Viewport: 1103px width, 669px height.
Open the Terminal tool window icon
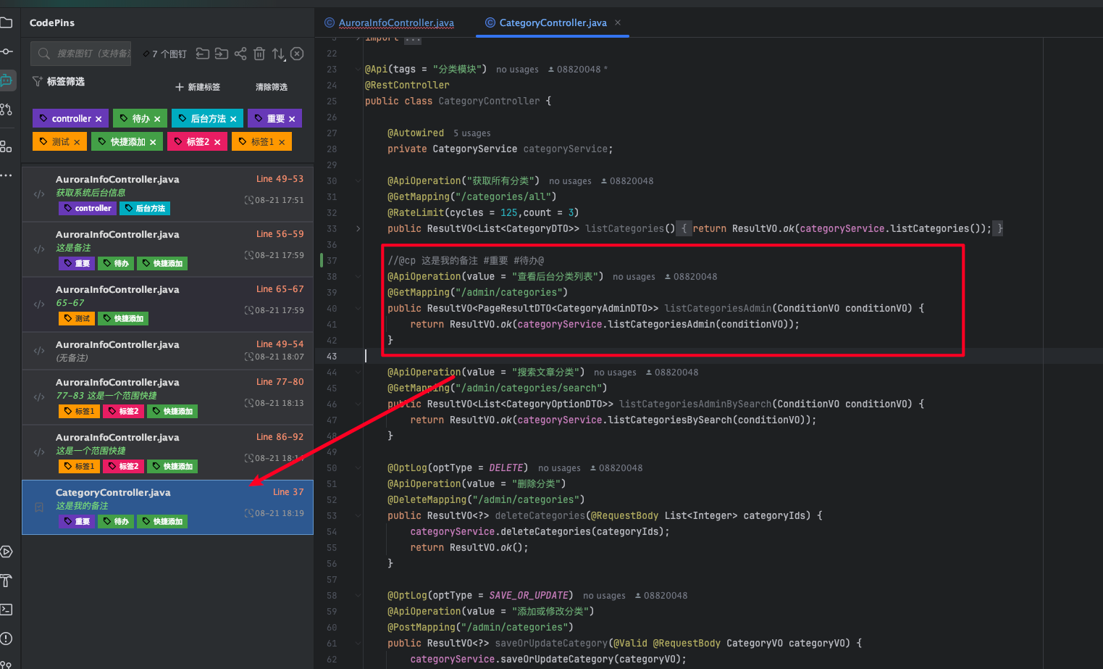pos(6,610)
